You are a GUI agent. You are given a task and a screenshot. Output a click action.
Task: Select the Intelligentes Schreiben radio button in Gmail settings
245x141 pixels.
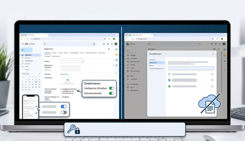pos(61,89)
